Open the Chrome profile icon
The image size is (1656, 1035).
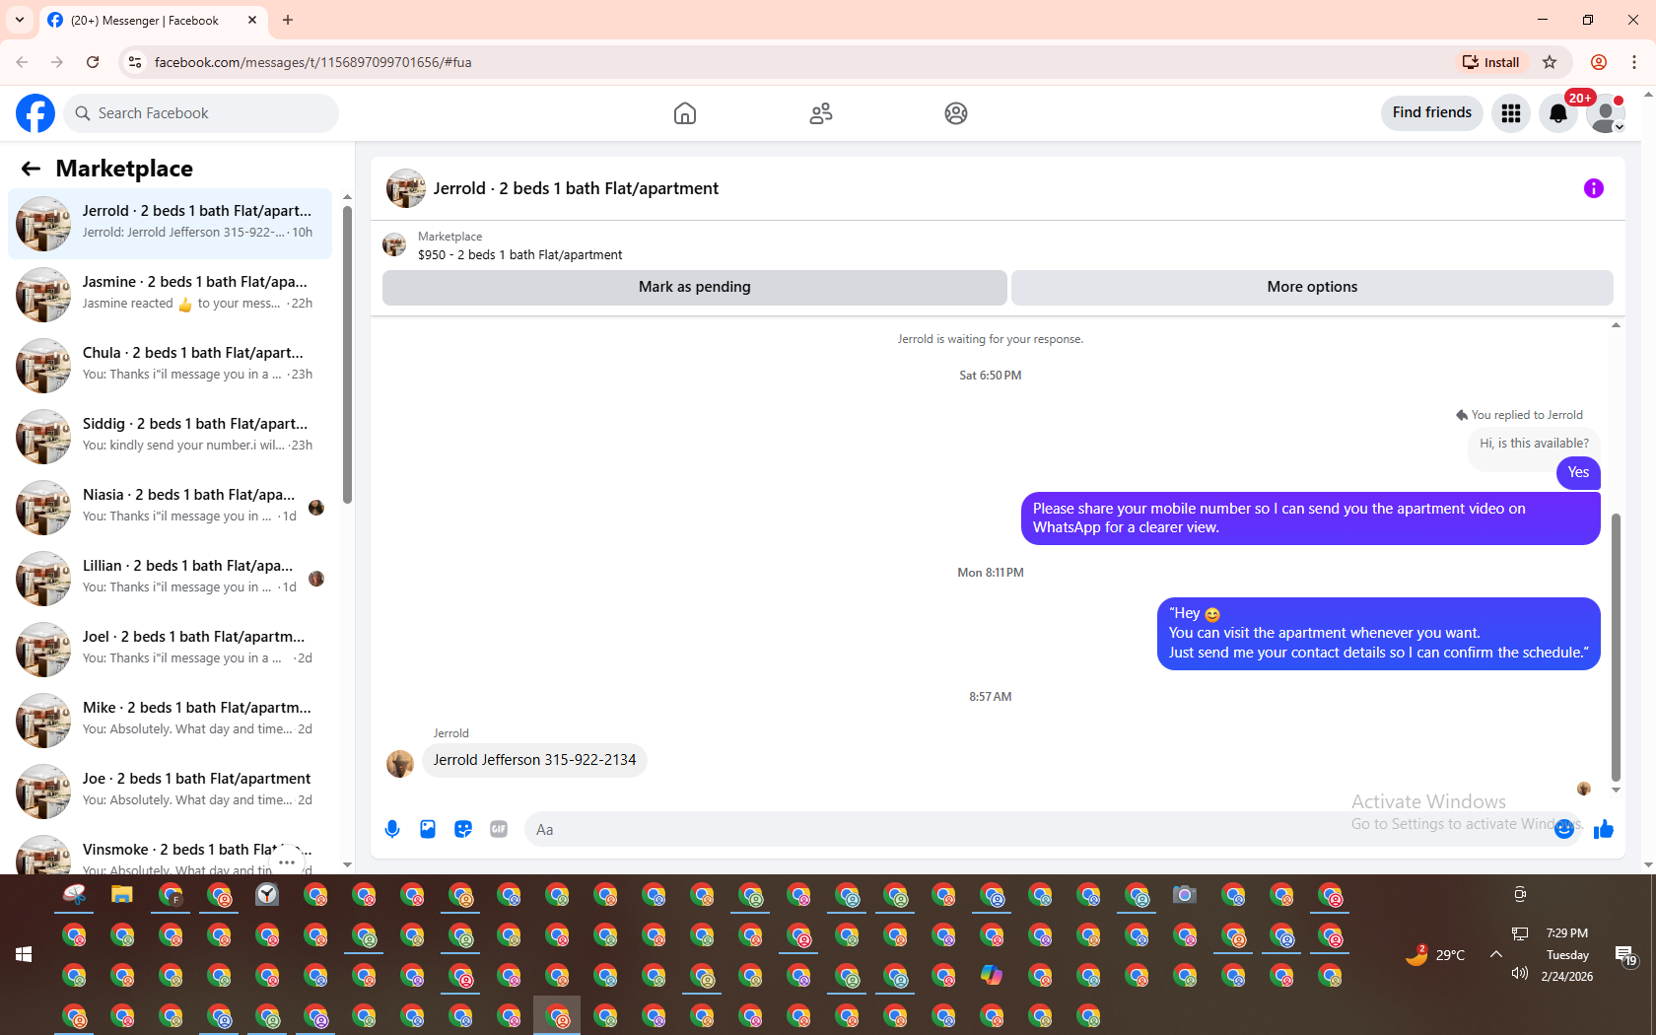point(1599,62)
